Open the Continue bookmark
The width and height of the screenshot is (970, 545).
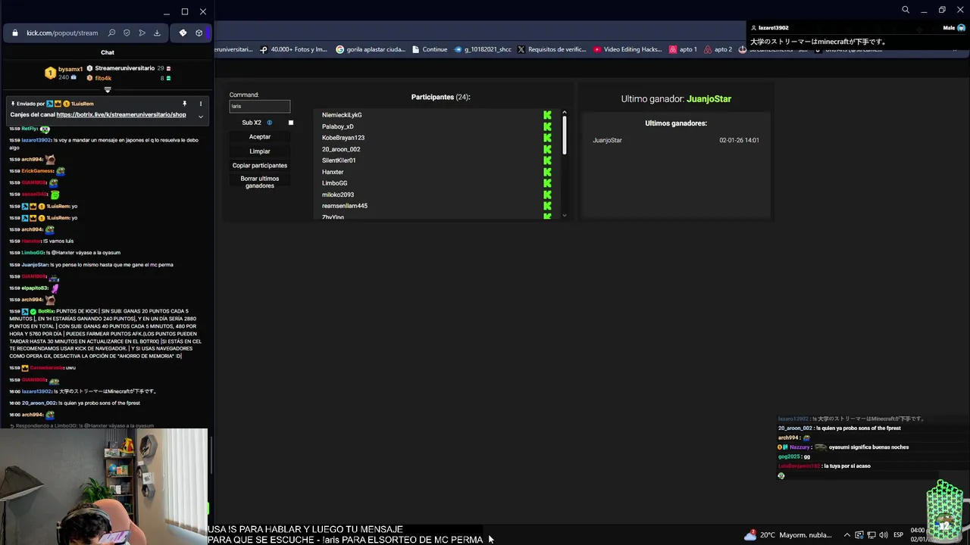pos(430,49)
